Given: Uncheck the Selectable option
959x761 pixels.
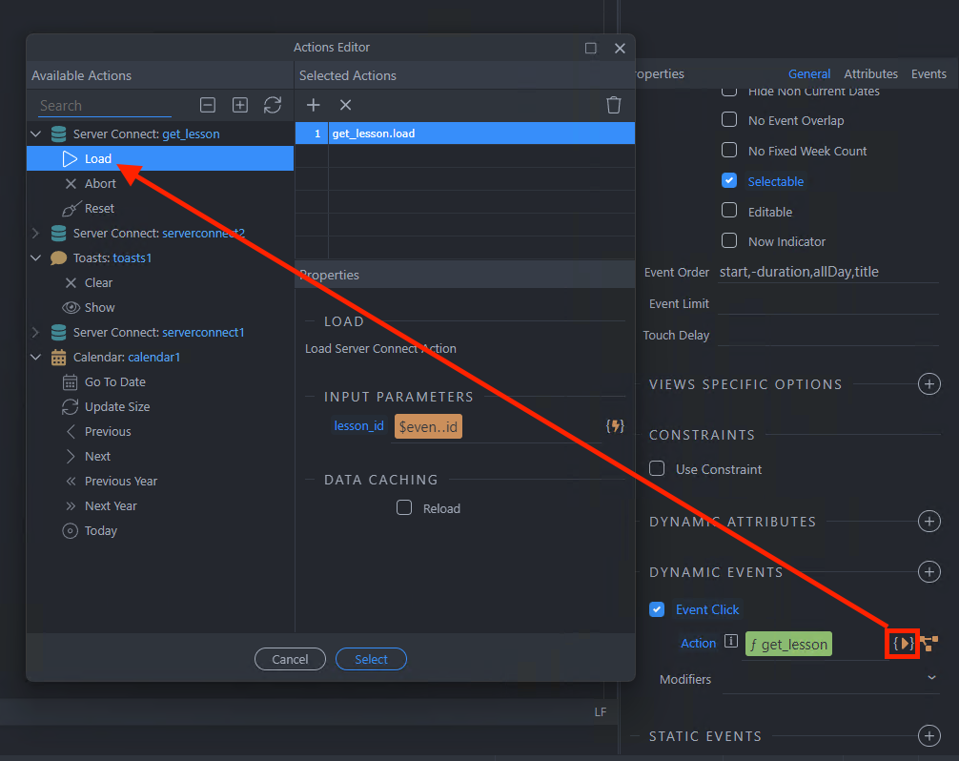Looking at the screenshot, I should click(729, 180).
